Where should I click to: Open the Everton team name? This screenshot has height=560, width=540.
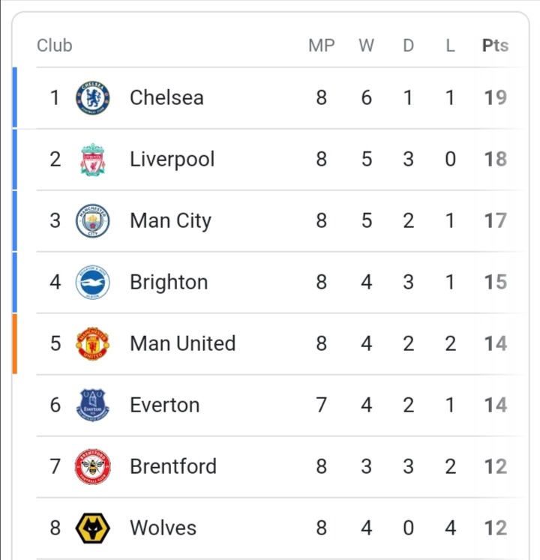[x=165, y=405]
